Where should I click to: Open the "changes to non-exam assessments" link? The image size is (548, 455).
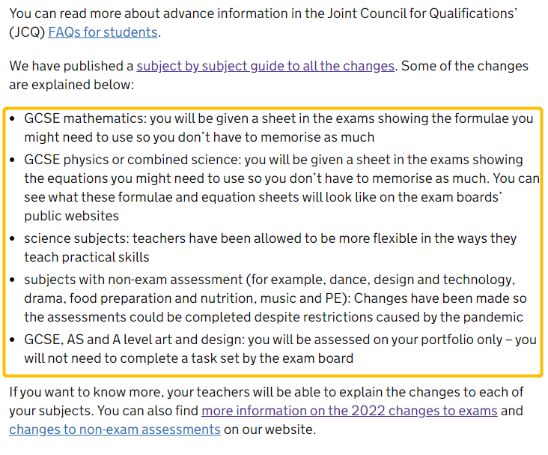[x=115, y=430]
